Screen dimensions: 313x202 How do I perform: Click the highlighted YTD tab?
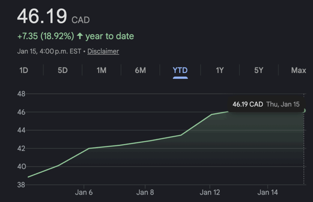[180, 70]
